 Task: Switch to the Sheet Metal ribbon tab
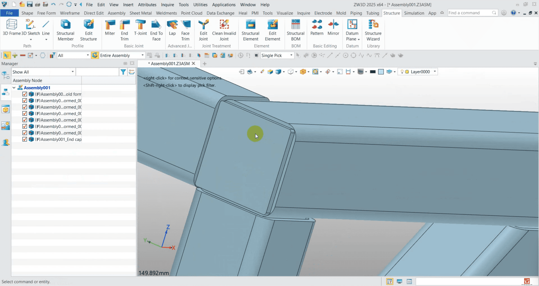(140, 13)
